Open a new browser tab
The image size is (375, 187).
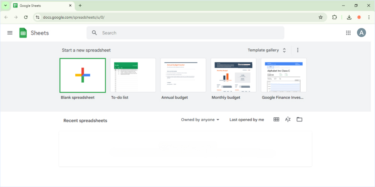click(x=80, y=6)
